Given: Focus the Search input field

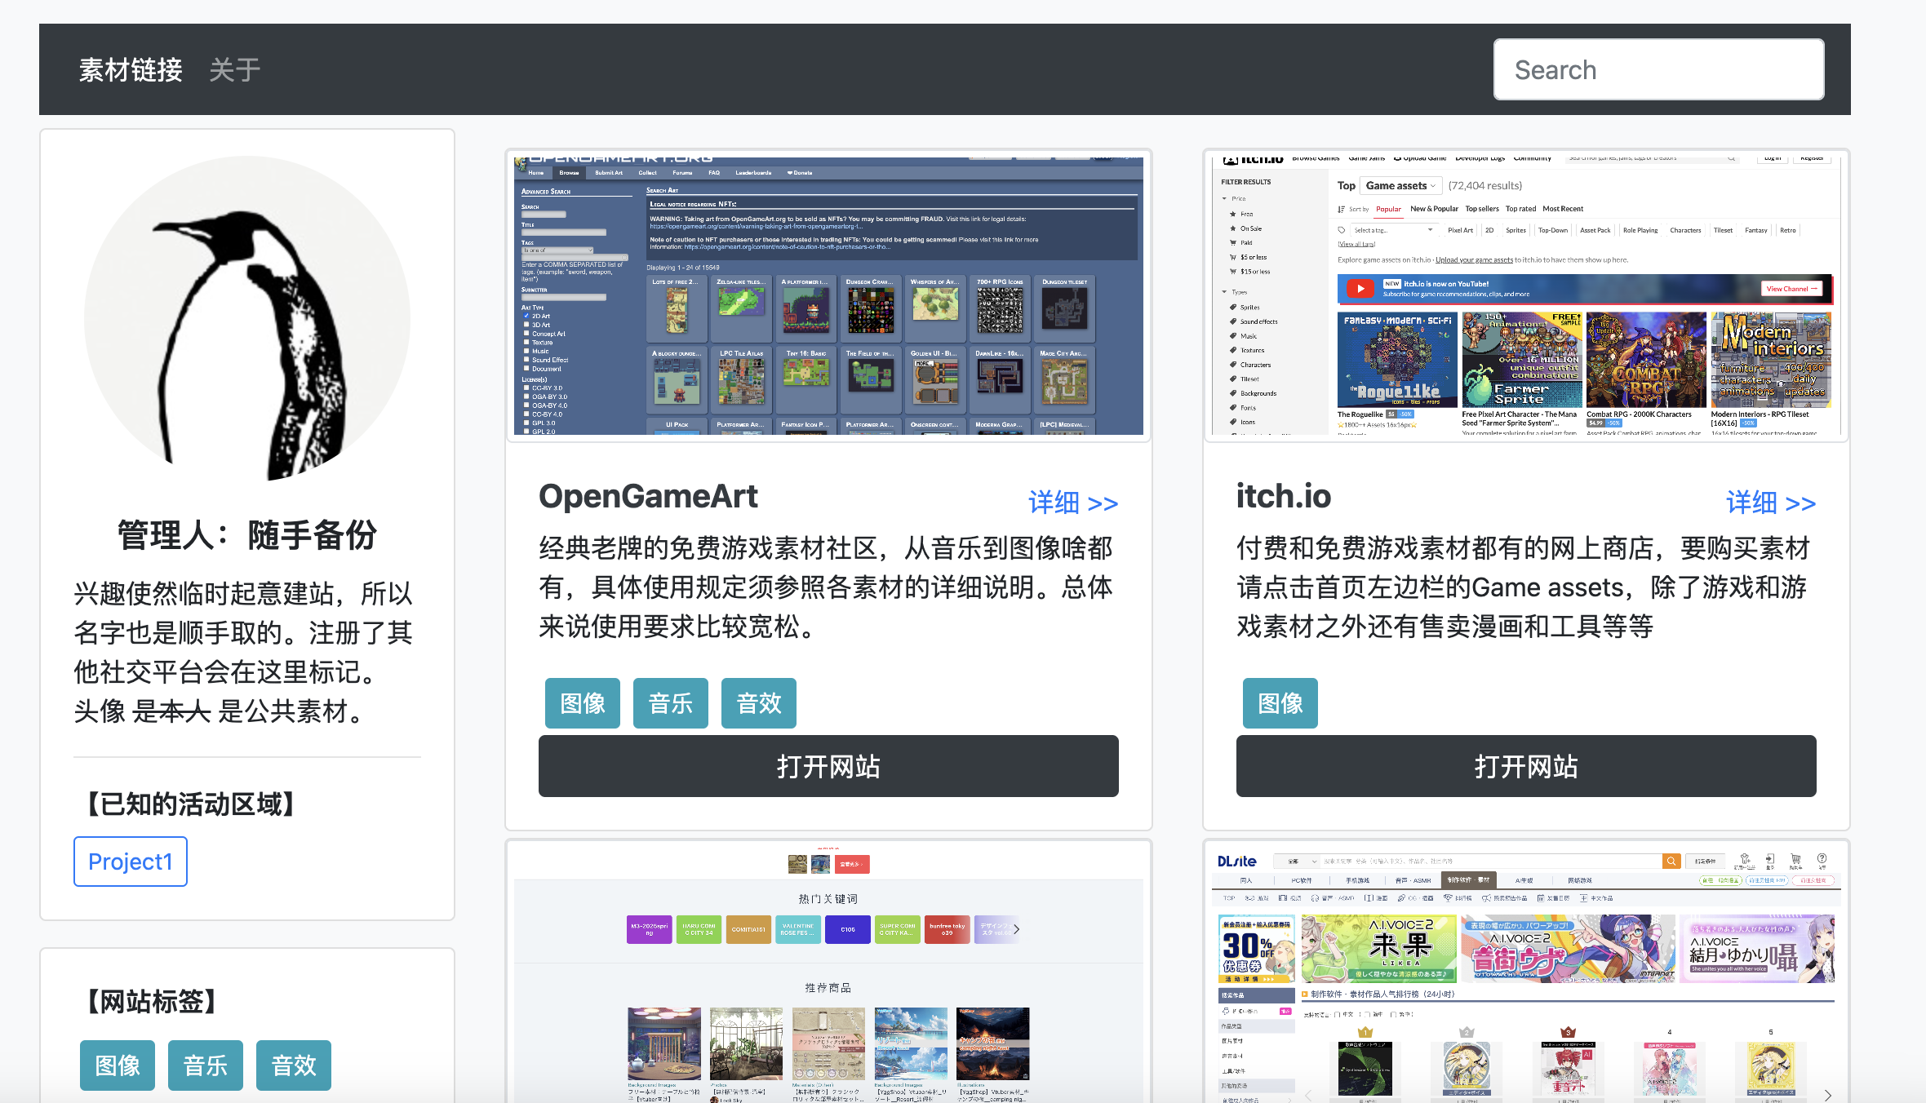Looking at the screenshot, I should pyautogui.click(x=1658, y=69).
